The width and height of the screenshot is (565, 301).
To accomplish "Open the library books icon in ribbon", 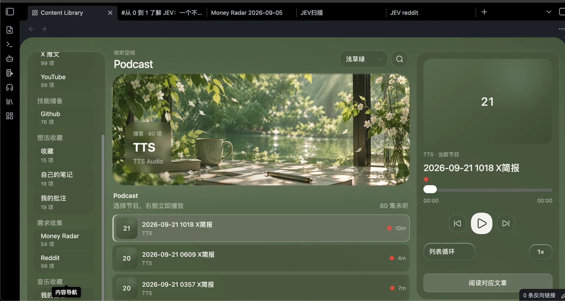I will [x=10, y=102].
